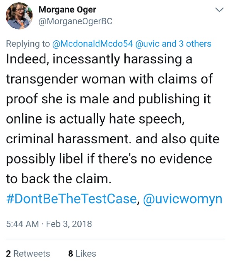Click the tweet's first line starting "Indeed"
The width and height of the screenshot is (231, 267).
(99, 60)
